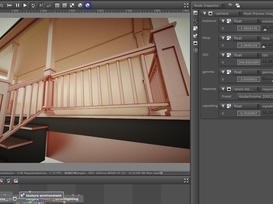This screenshot has height=204, width=273.
Task: Click the gamma float node icon
Action: 229,72
